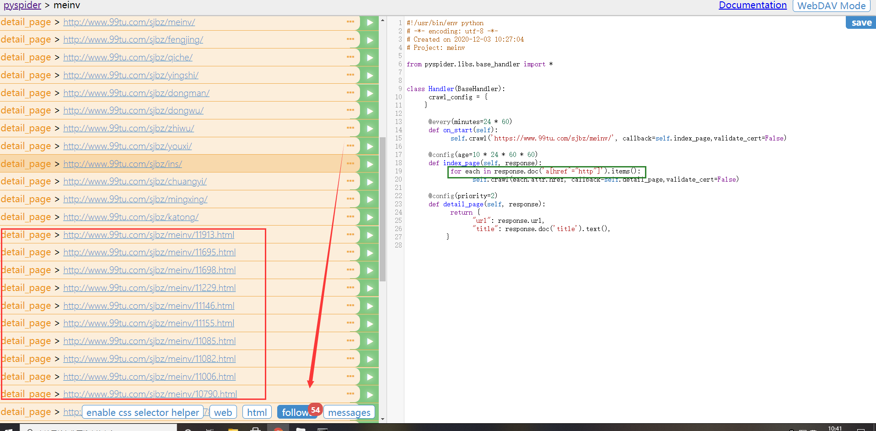Expand details of the ins/ task row
The width and height of the screenshot is (876, 431).
pos(350,163)
